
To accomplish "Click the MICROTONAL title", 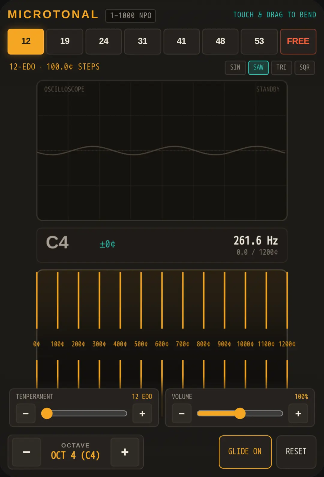I will tap(53, 14).
